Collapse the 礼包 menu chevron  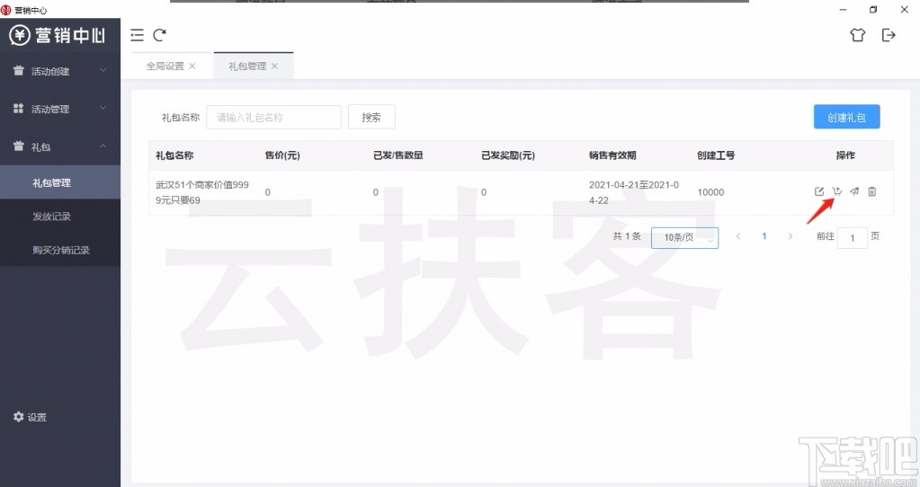[x=103, y=146]
